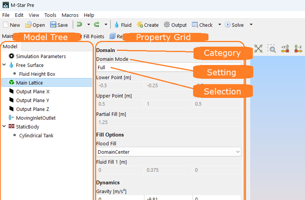Open the File menu
This screenshot has width=305, height=200.
point(6,15)
